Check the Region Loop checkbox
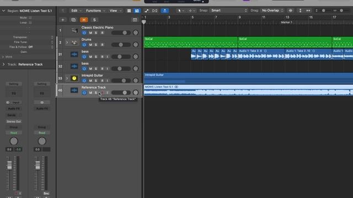353x198 pixels. pos(30,23)
